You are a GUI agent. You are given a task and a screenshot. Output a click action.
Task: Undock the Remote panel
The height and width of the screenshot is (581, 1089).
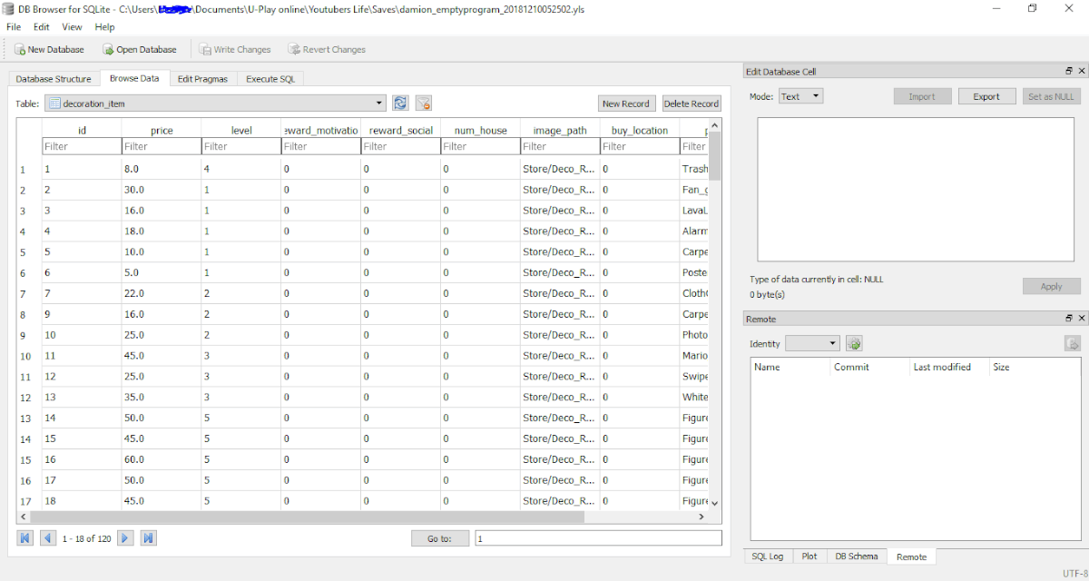pos(1069,319)
